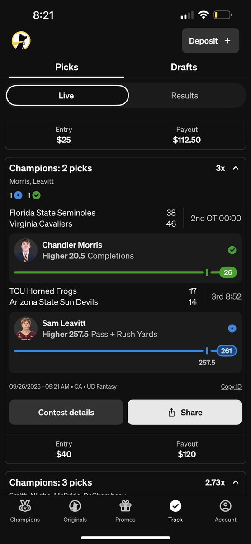Viewport: 251px width, 544px height.
Task: Open Contest details
Action: point(66,412)
